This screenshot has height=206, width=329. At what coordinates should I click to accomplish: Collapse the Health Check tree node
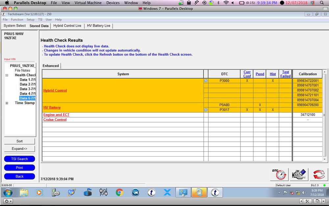7,75
